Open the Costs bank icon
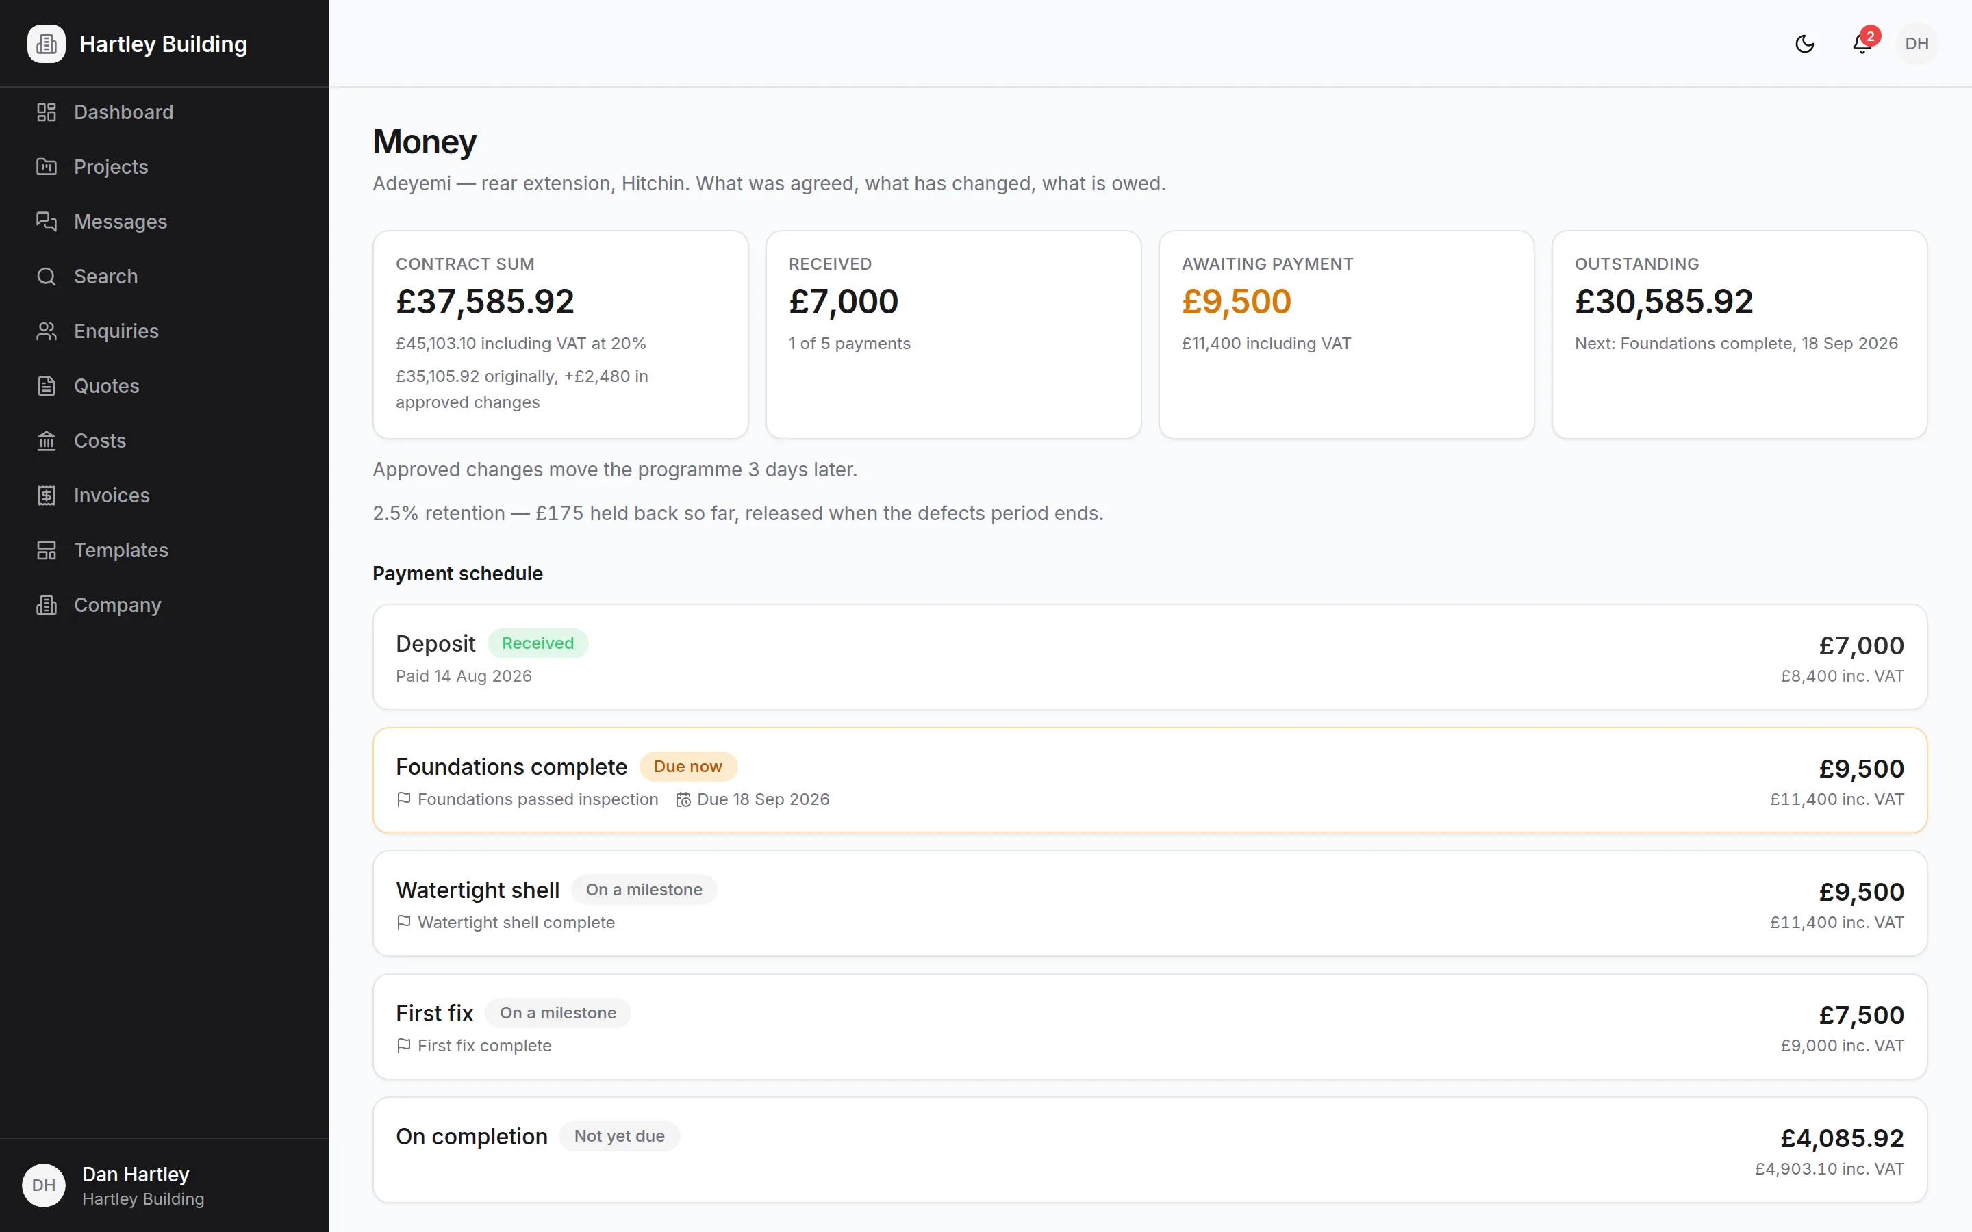Viewport: 1972px width, 1232px height. point(47,441)
